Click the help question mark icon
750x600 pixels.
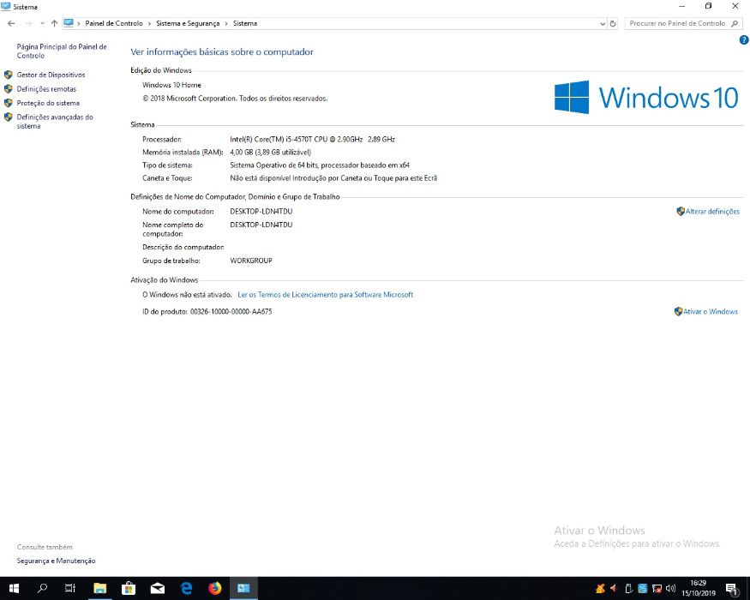pyautogui.click(x=744, y=40)
